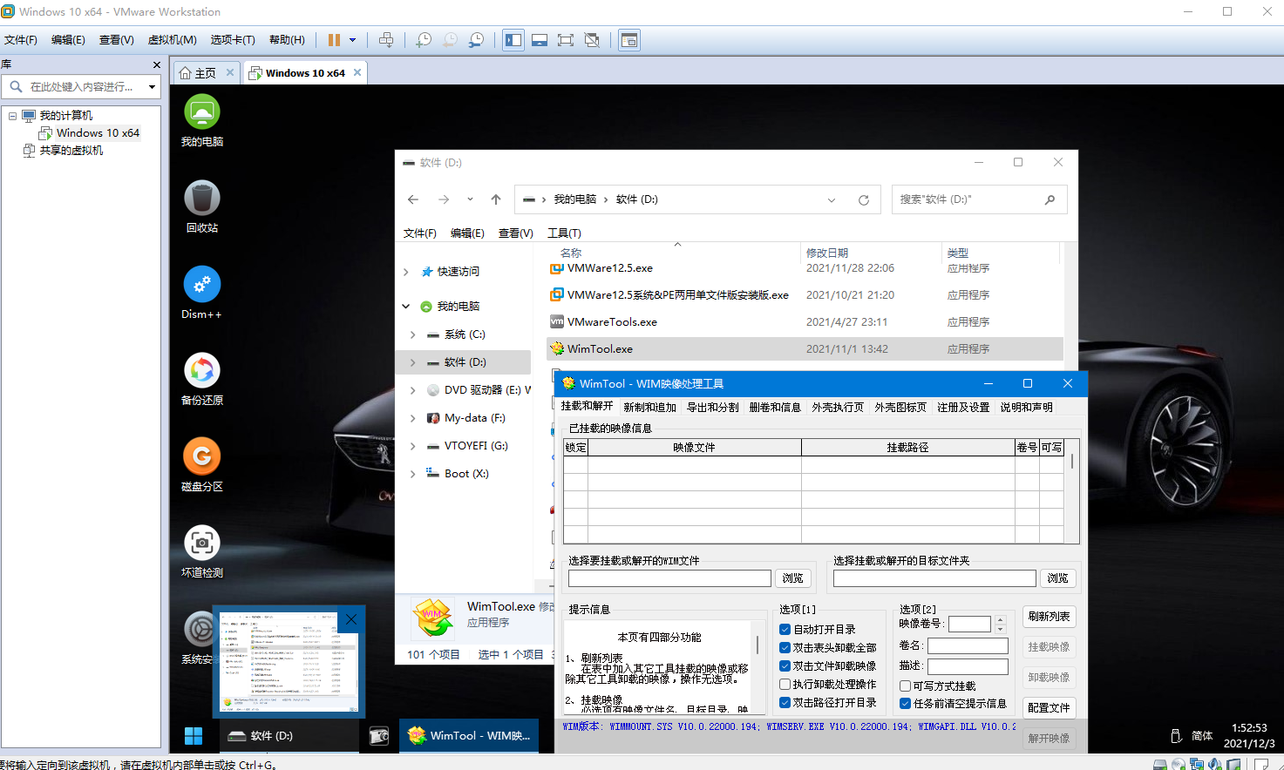
Task: Expand VTOYEFI (G:) drive node
Action: pyautogui.click(x=413, y=446)
